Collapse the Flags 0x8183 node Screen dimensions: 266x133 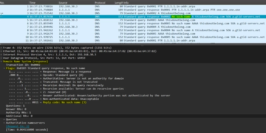(5, 68)
